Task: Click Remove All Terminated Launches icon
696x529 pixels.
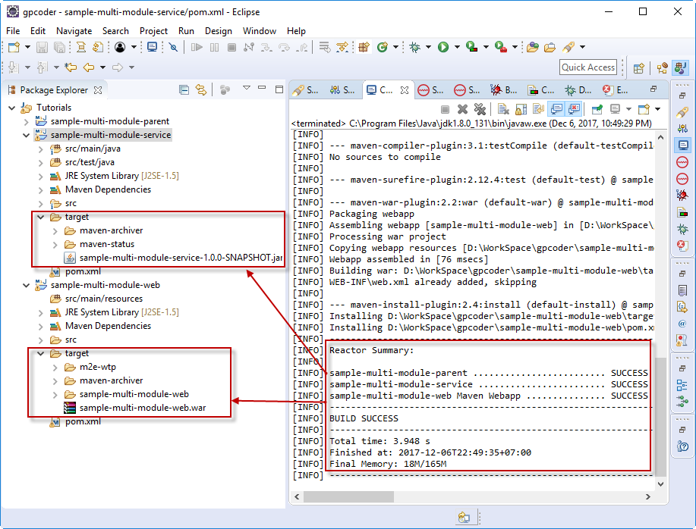Action: (480, 109)
